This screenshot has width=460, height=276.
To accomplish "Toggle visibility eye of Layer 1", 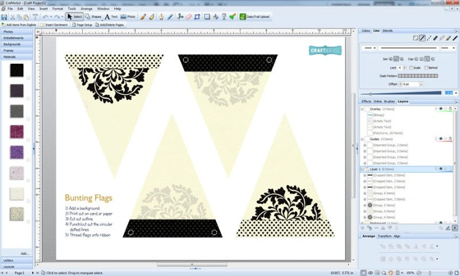I will [x=440, y=169].
